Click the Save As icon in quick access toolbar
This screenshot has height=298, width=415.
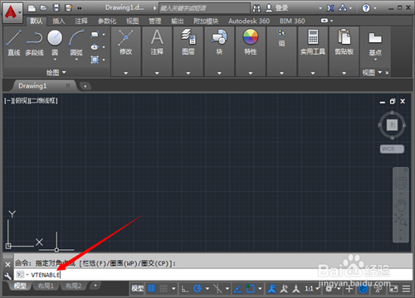pyautogui.click(x=68, y=8)
